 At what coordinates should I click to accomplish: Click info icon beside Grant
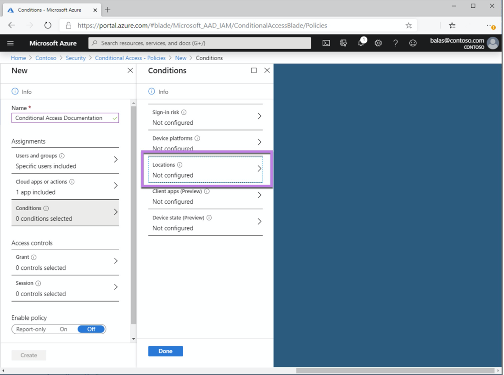(34, 257)
